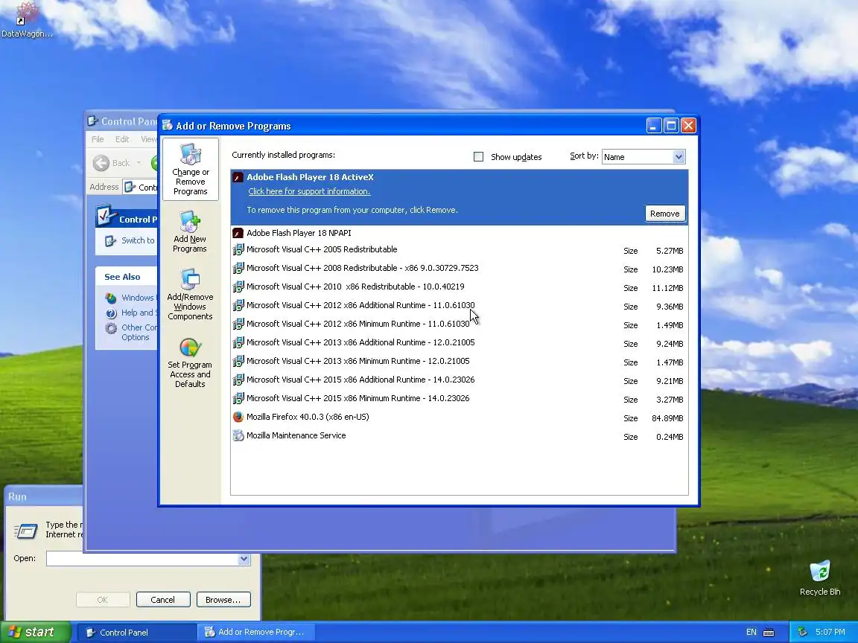Click the Run dialog program icon
Viewport: 858px width, 643px height.
click(26, 531)
